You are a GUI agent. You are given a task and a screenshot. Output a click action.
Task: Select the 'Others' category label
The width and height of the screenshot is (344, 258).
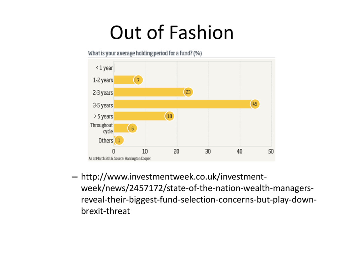pos(105,140)
